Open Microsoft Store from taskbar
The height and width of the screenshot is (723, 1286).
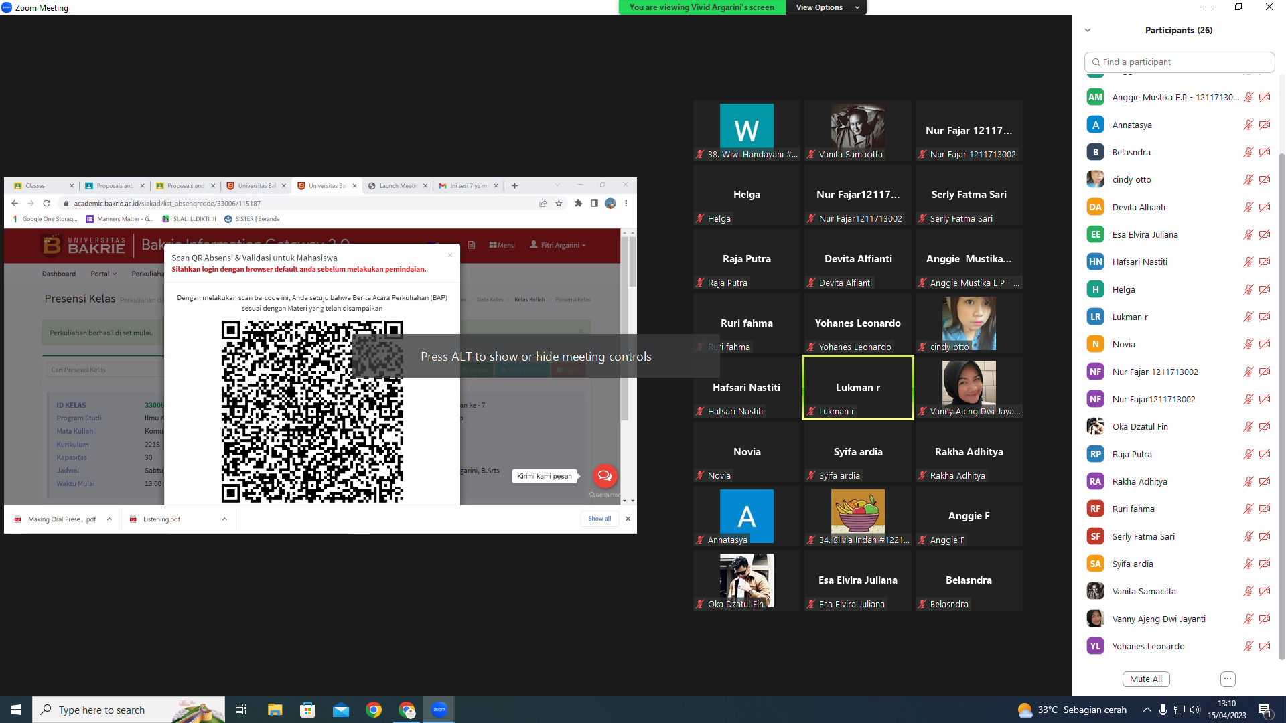307,710
